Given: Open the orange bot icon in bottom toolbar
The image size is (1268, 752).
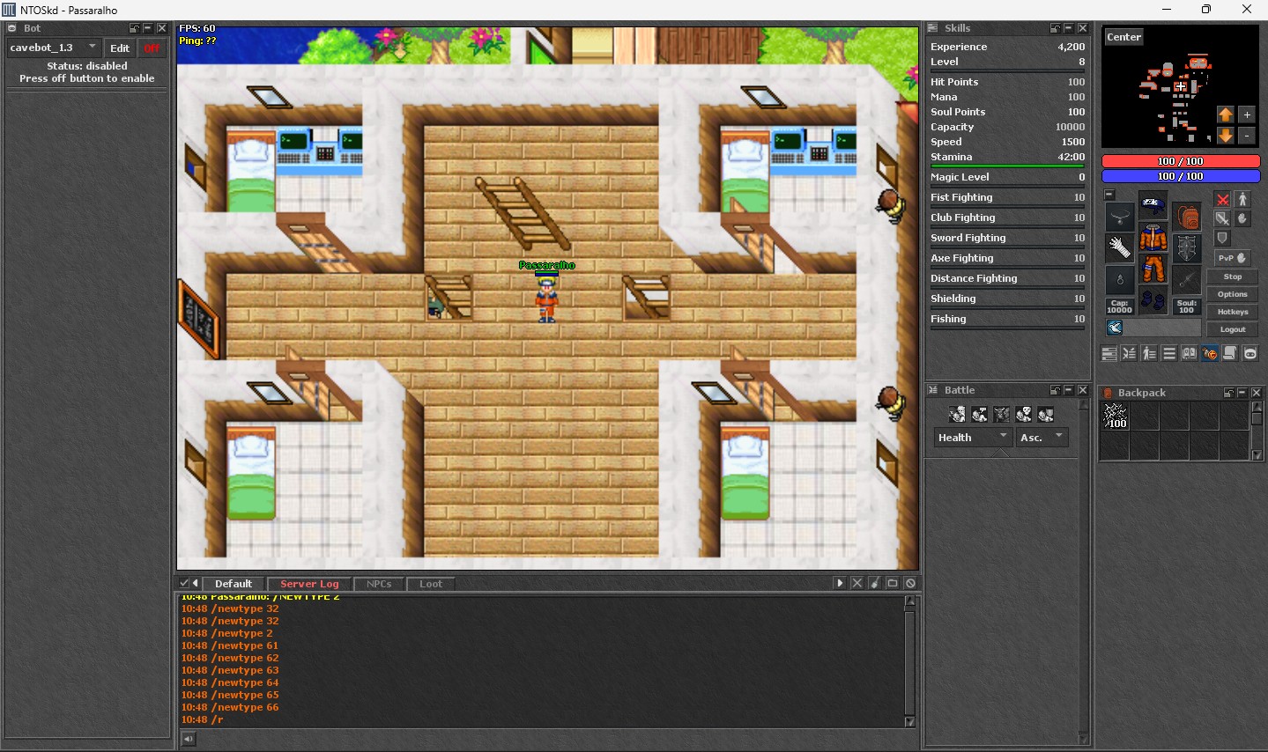Looking at the screenshot, I should pyautogui.click(x=1210, y=353).
